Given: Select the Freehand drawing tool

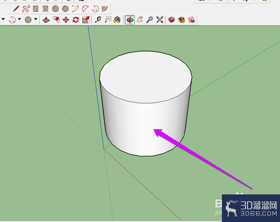Looking at the screenshot, I should [26, 9].
